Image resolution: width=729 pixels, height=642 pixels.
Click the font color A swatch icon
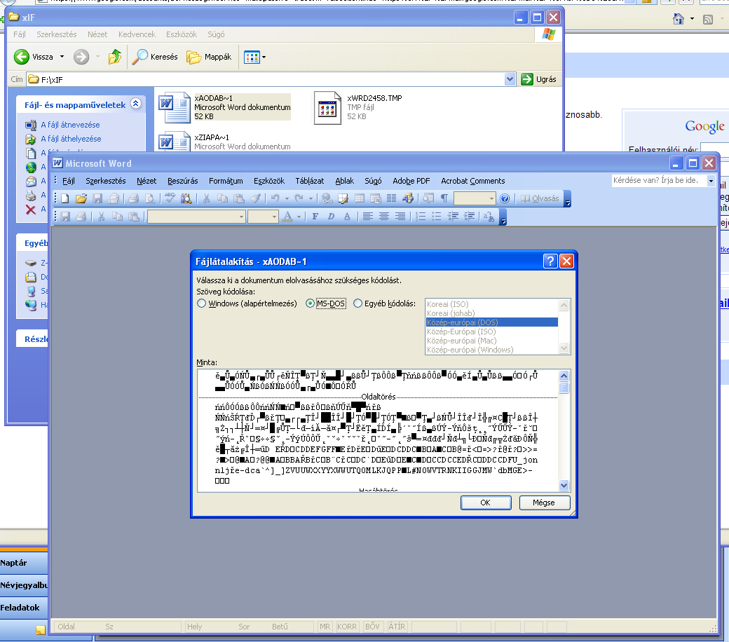(x=288, y=217)
